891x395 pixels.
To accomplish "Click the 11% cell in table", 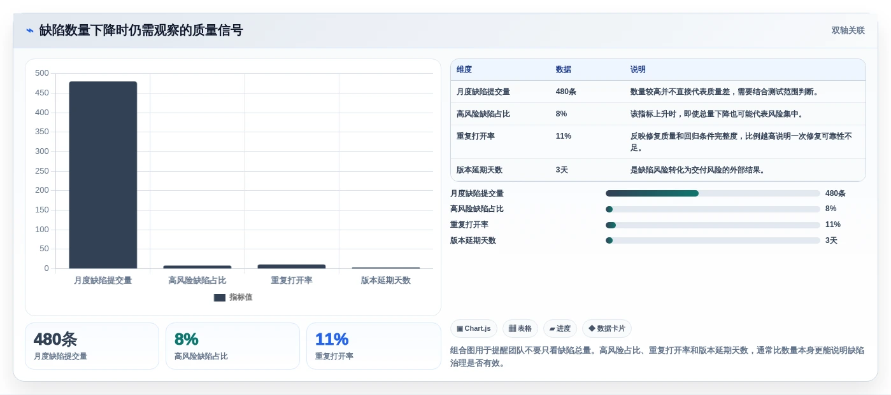I will click(563, 136).
